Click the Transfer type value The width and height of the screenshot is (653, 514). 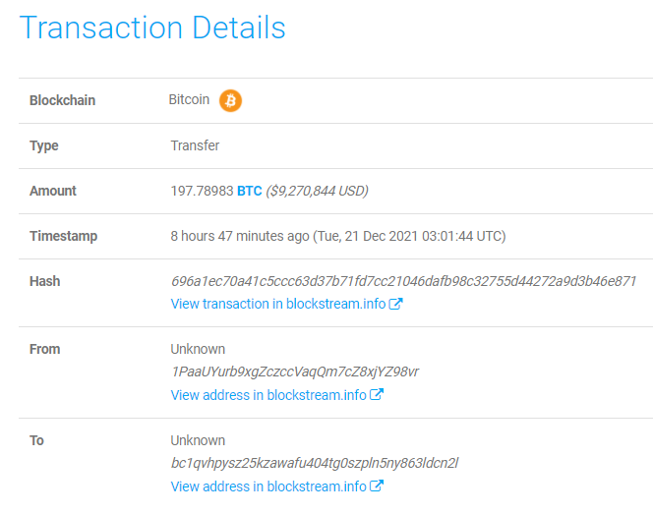pyautogui.click(x=195, y=145)
